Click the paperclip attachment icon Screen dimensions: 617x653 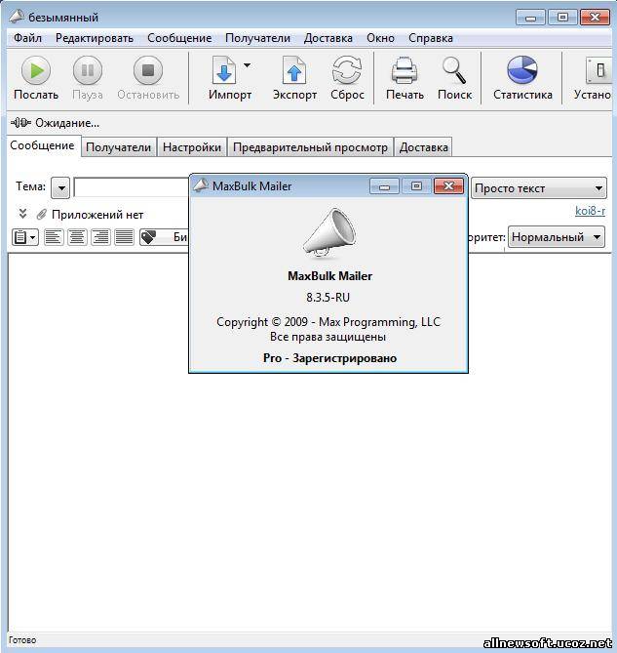(x=41, y=214)
